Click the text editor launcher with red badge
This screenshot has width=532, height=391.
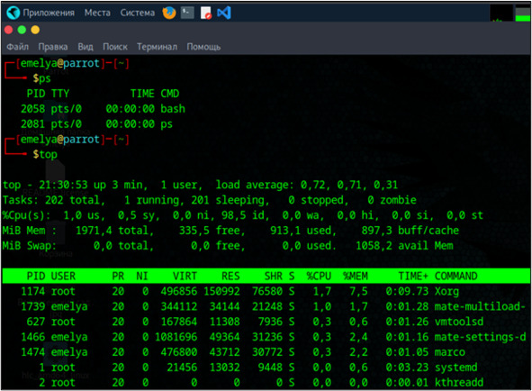click(x=206, y=13)
